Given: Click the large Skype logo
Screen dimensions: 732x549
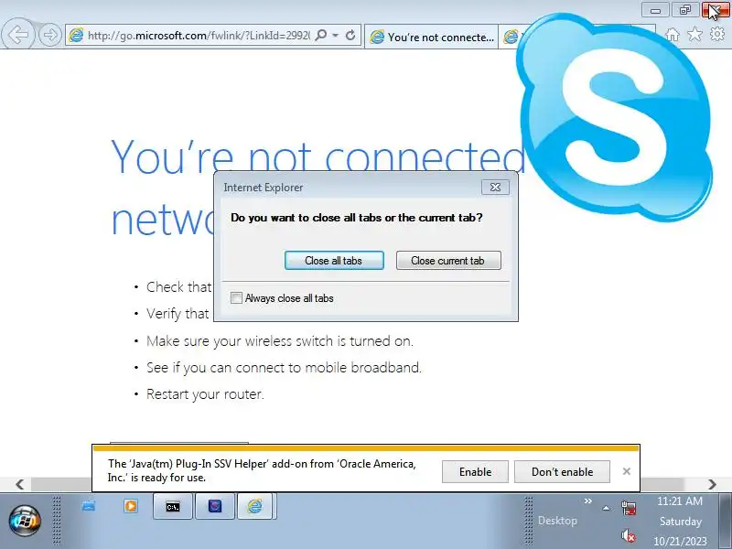Looking at the screenshot, I should coord(614,119).
